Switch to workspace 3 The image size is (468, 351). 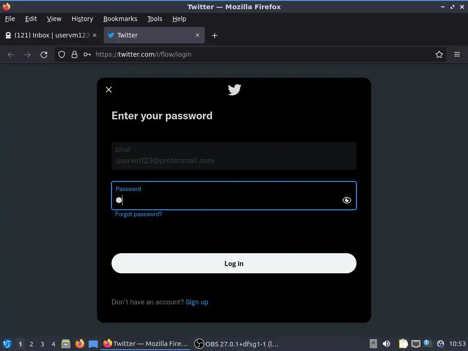pos(43,344)
